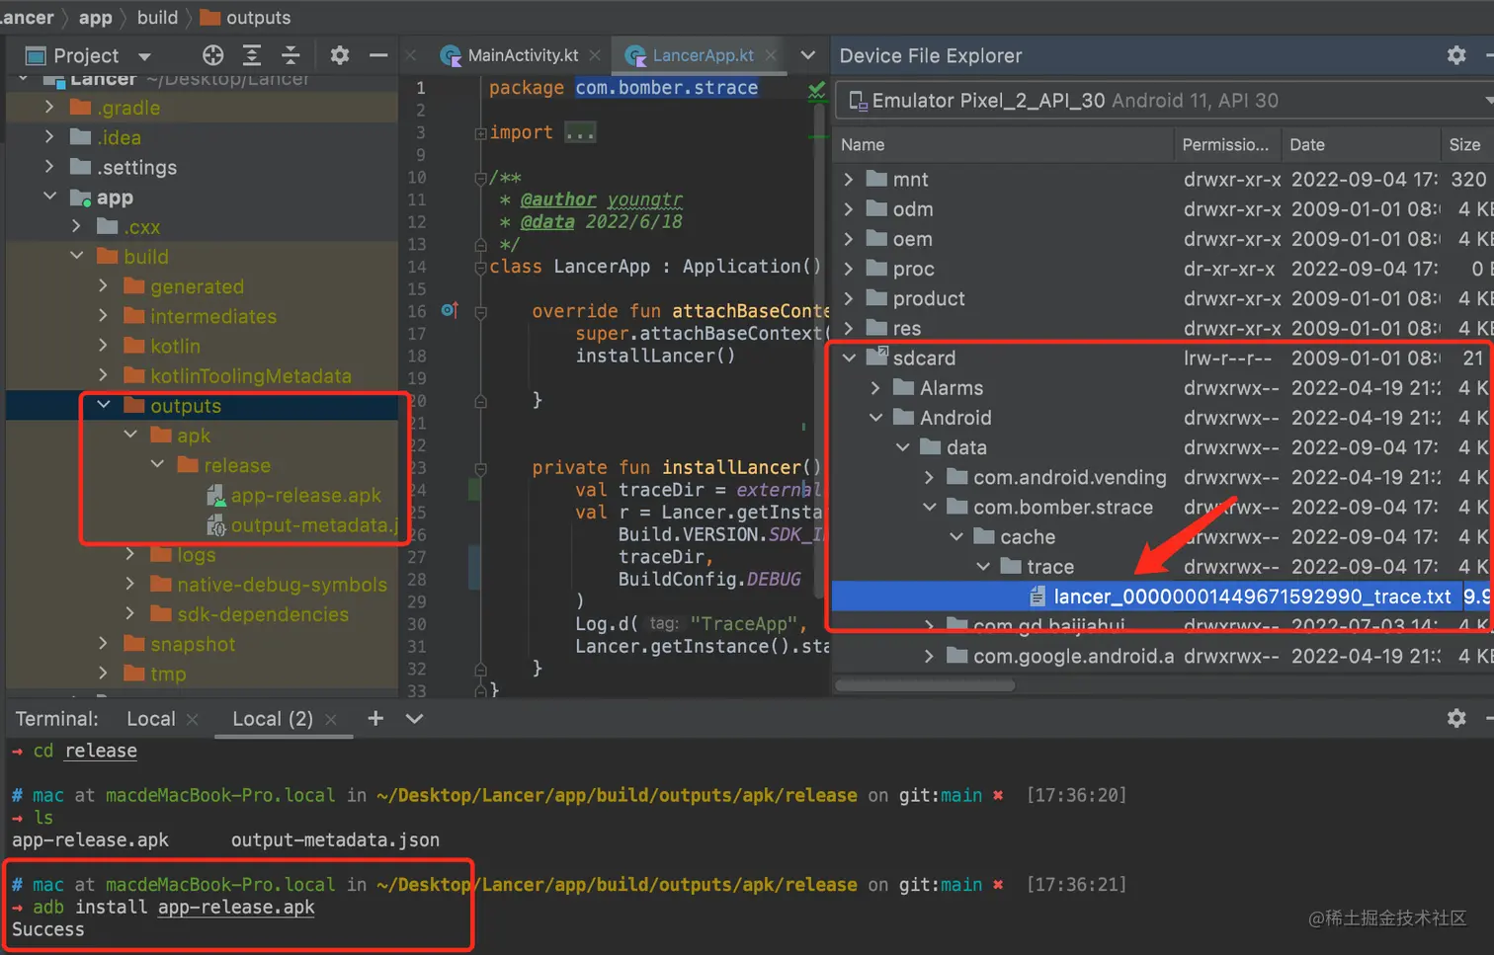Screen dimensions: 1494x955
Task: Open the Project view selector dropdown
Action: 144,56
